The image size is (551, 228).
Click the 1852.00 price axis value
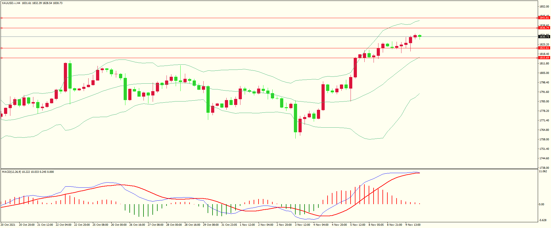point(544,7)
